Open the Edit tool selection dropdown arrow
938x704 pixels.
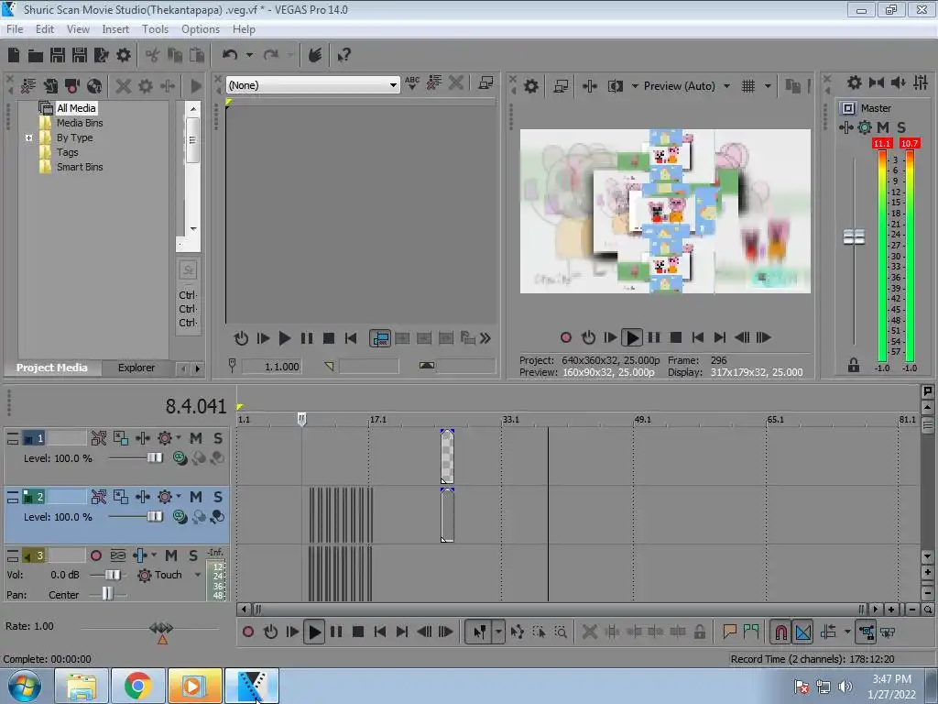(x=498, y=632)
